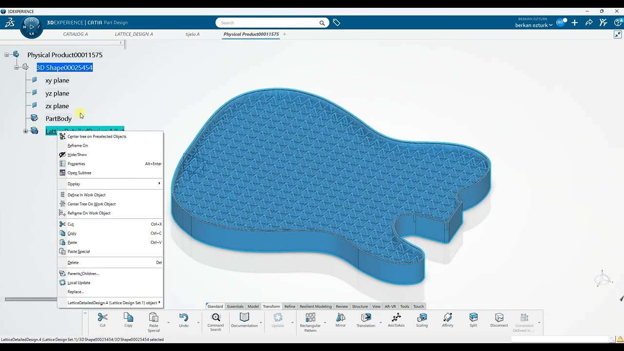Add a new tab with the plus button
Image resolution: width=624 pixels, height=351 pixels.
click(284, 34)
